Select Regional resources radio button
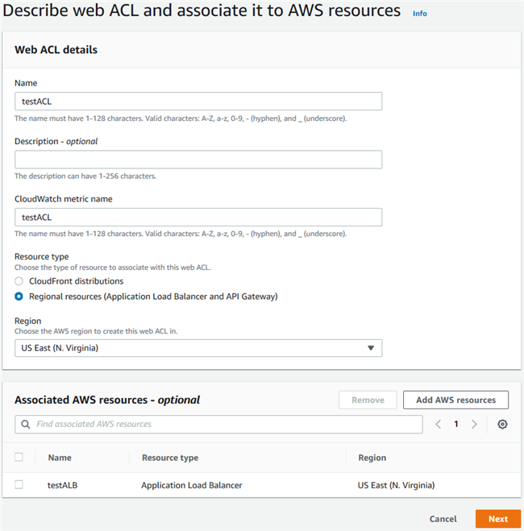 tap(19, 297)
